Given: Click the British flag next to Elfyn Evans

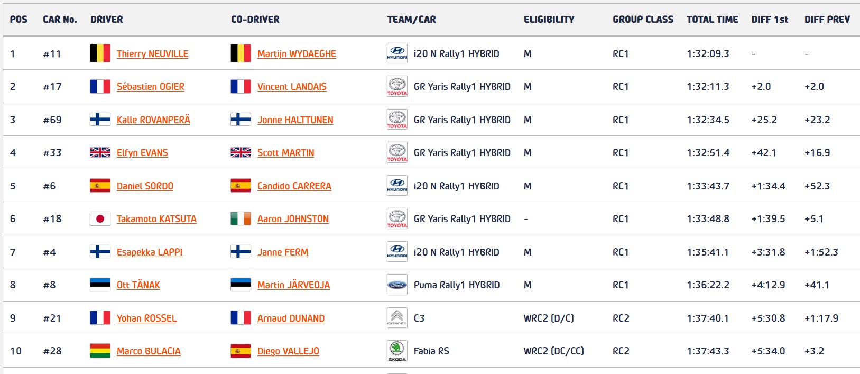Looking at the screenshot, I should coord(100,152).
